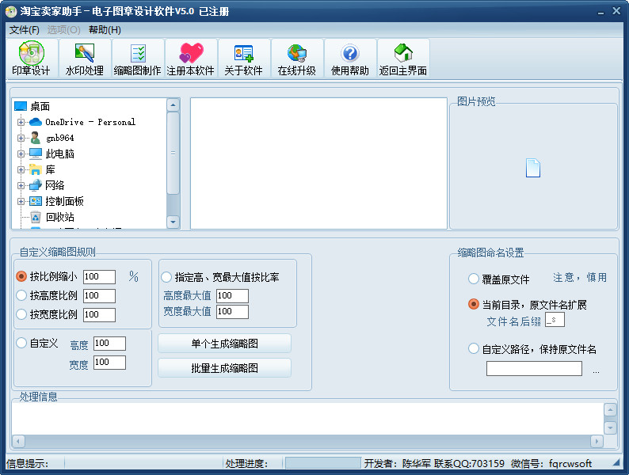
Task: Click the resize grip in status bar
Action: (x=616, y=463)
